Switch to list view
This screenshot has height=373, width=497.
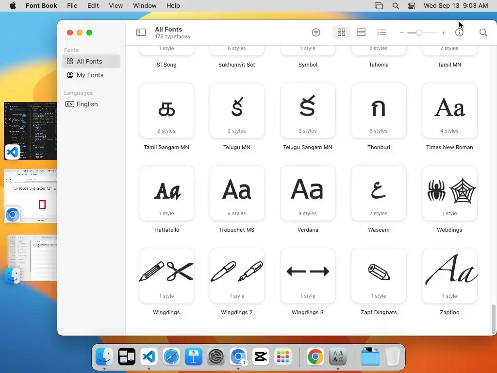pos(381,33)
